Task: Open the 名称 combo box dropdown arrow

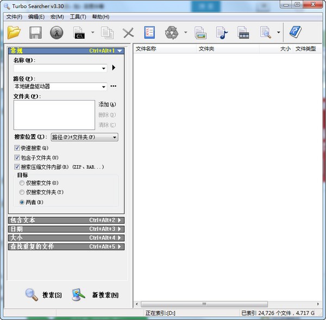Action: (x=104, y=68)
